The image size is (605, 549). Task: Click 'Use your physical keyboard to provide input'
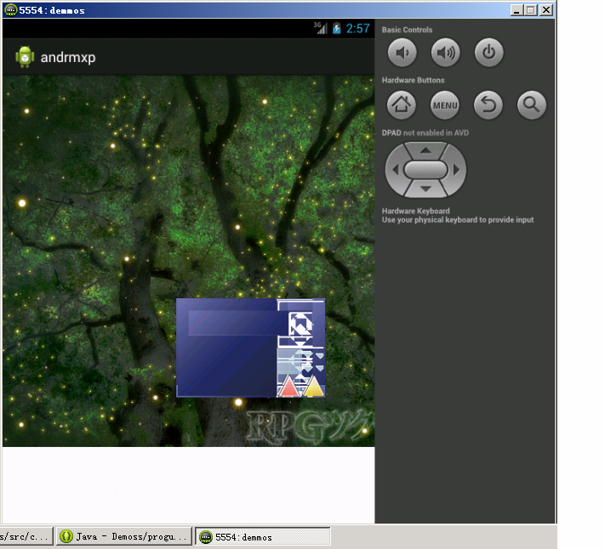(458, 219)
